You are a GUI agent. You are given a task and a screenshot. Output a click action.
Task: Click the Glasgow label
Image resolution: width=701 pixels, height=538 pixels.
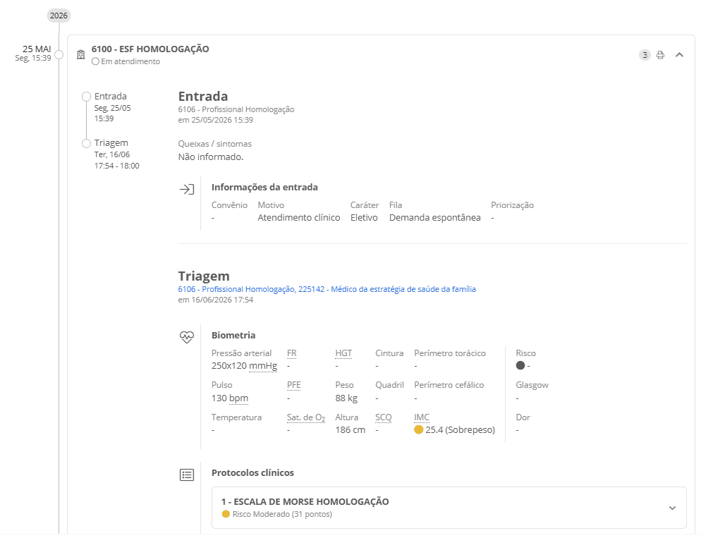(x=532, y=385)
